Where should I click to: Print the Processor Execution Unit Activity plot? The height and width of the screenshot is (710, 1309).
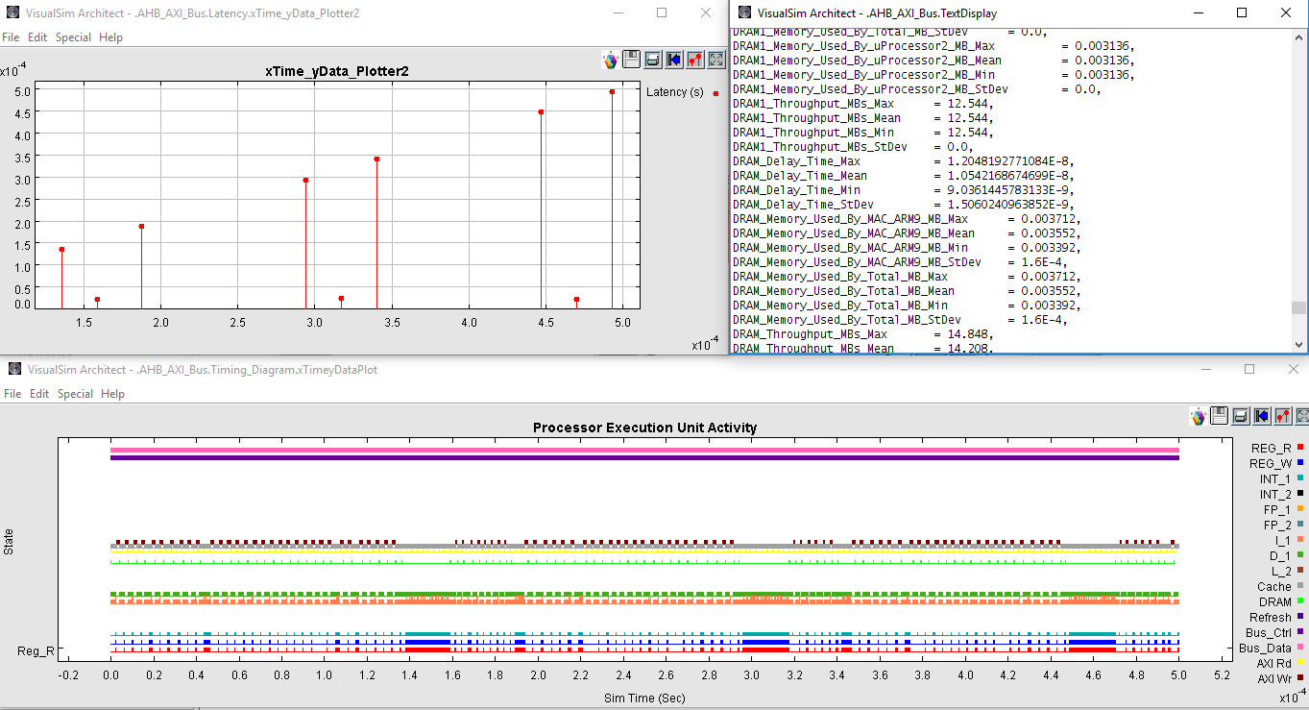pyautogui.click(x=1240, y=416)
